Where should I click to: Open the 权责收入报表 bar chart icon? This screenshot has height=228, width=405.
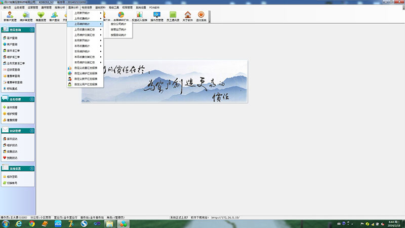coord(140,17)
